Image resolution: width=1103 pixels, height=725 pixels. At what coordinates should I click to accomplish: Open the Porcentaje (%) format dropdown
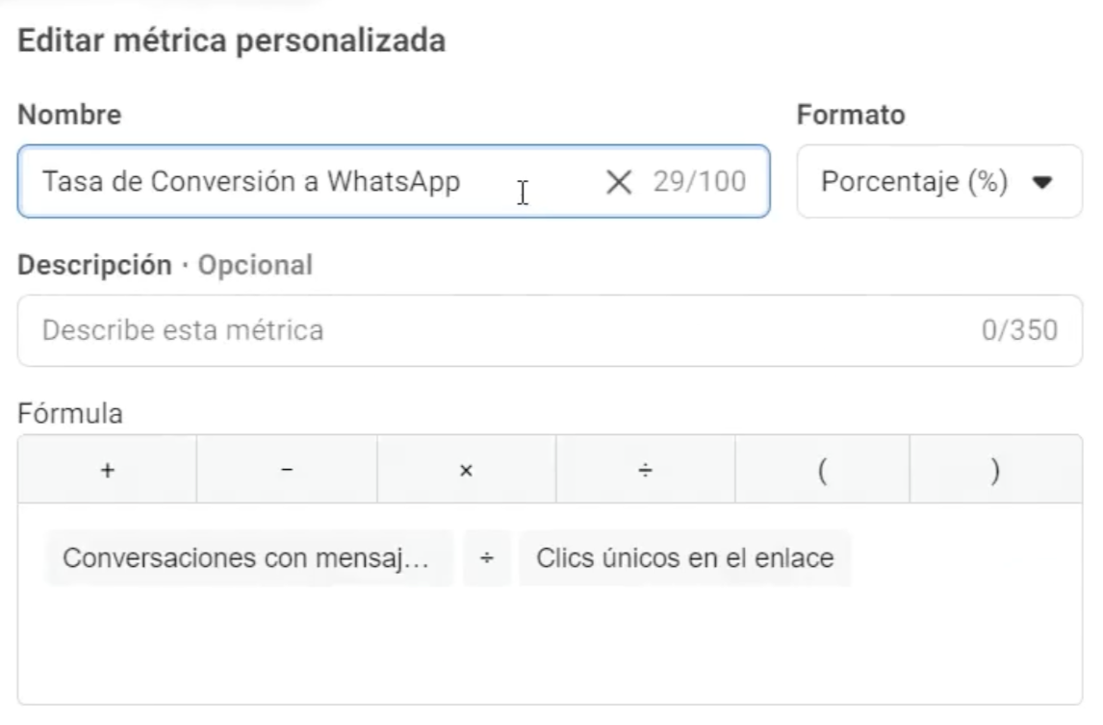point(938,181)
